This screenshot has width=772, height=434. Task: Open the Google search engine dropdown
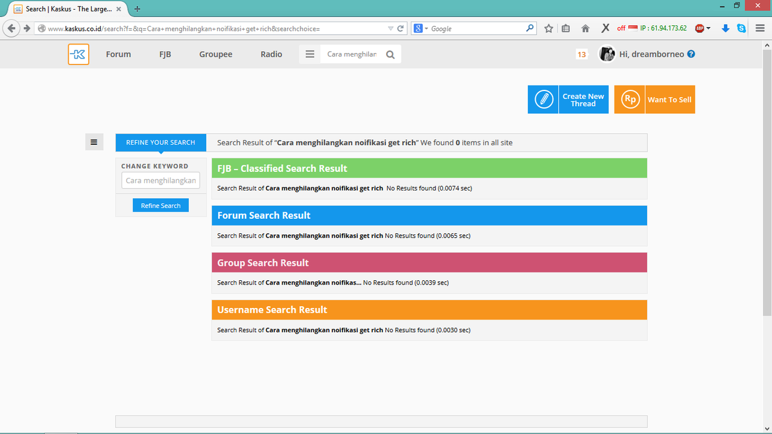(x=420, y=28)
